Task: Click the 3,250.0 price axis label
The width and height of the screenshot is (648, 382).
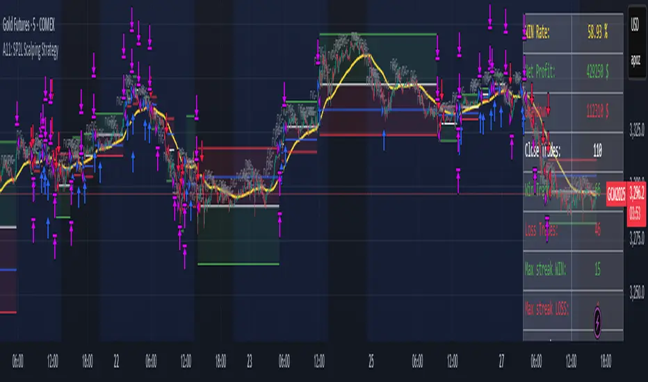Action: coord(637,293)
